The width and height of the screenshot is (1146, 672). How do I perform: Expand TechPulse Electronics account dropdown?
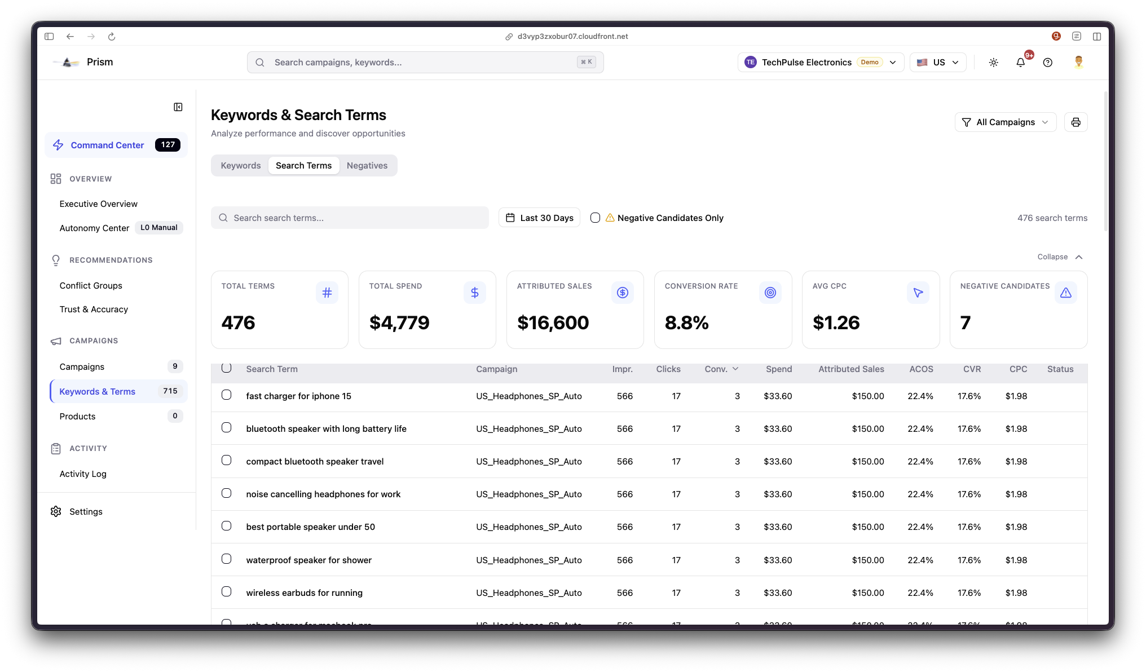point(821,63)
